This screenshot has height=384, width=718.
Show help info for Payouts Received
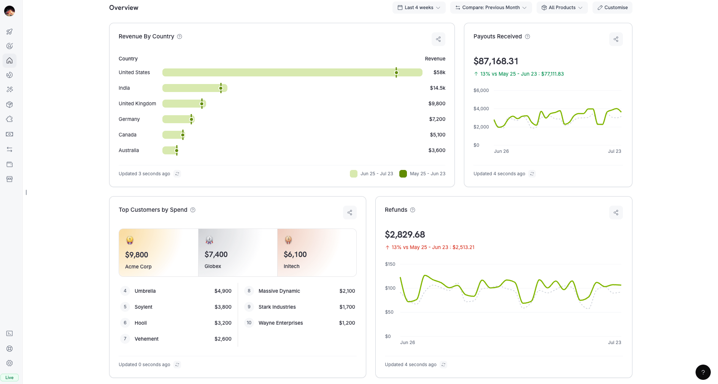[x=527, y=36]
